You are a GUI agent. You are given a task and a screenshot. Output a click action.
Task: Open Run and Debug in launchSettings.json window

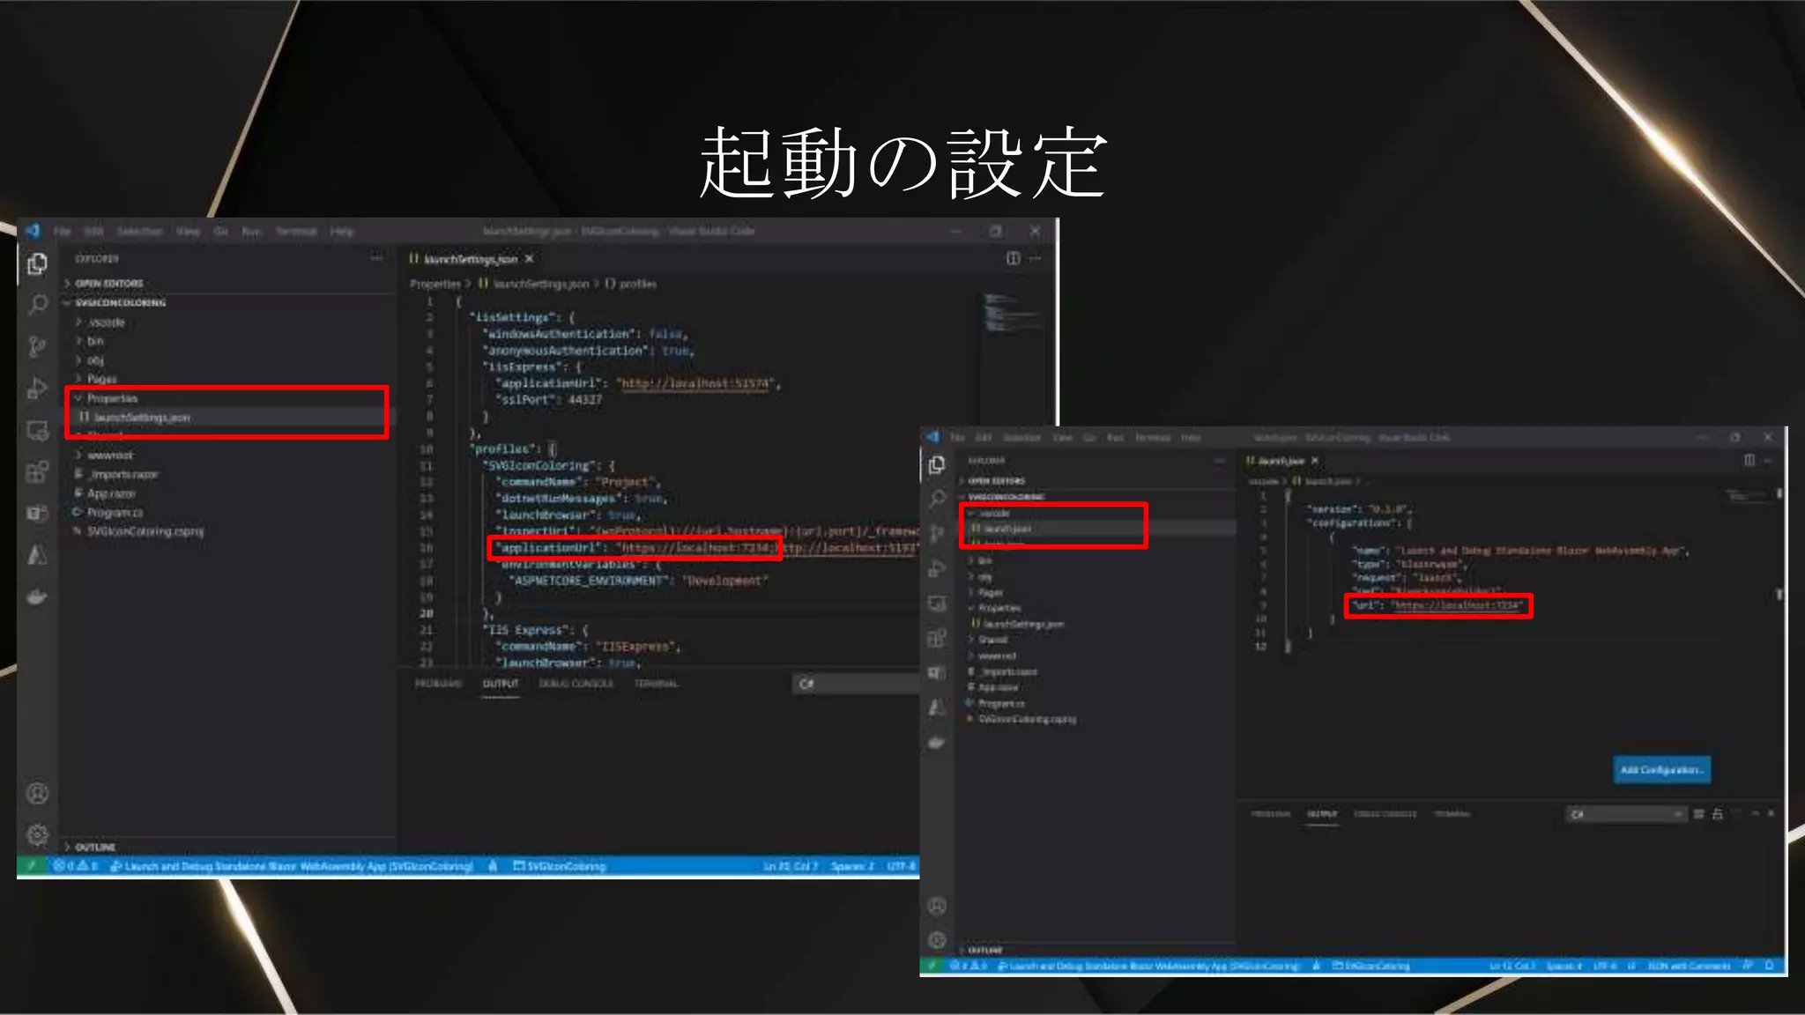pyautogui.click(x=37, y=388)
